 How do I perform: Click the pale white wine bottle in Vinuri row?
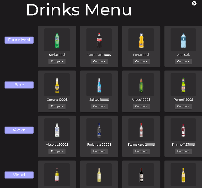(x=99, y=175)
